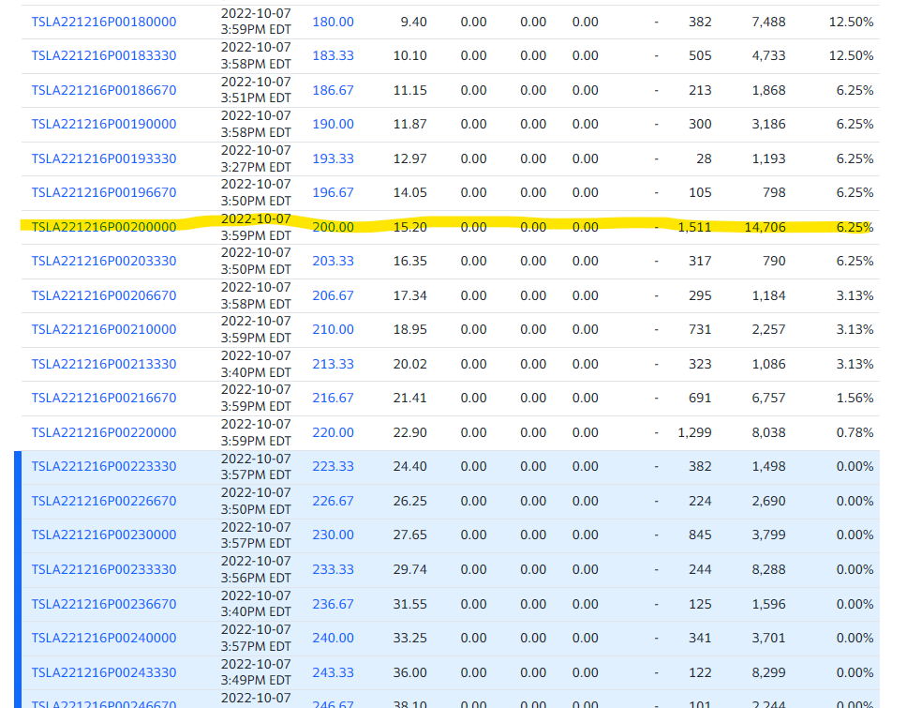Open contract TSLA221216P00230000
907x708 pixels.
(104, 535)
